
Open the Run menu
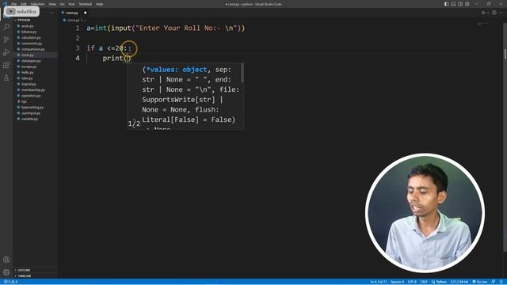71,4
